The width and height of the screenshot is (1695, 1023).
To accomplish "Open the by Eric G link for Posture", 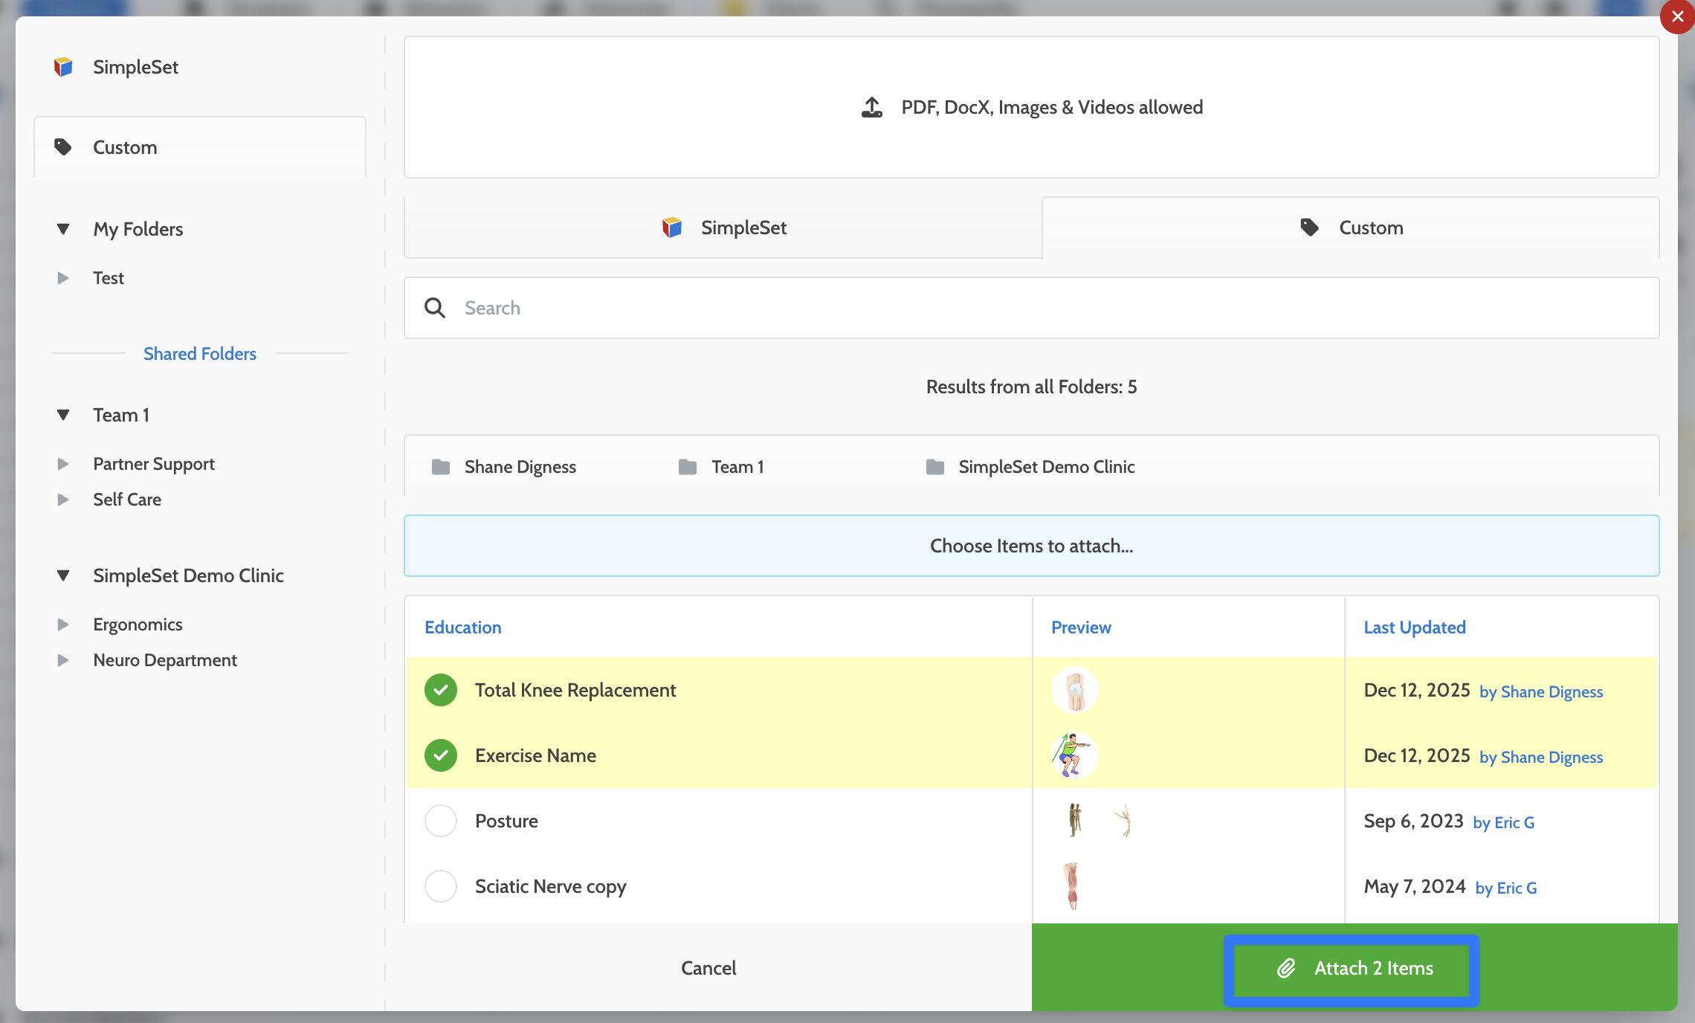I will click(x=1503, y=822).
